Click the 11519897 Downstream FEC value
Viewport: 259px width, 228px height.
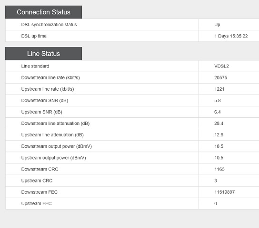(x=224, y=192)
